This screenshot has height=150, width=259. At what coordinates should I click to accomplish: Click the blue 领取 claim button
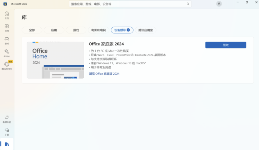[226, 45]
